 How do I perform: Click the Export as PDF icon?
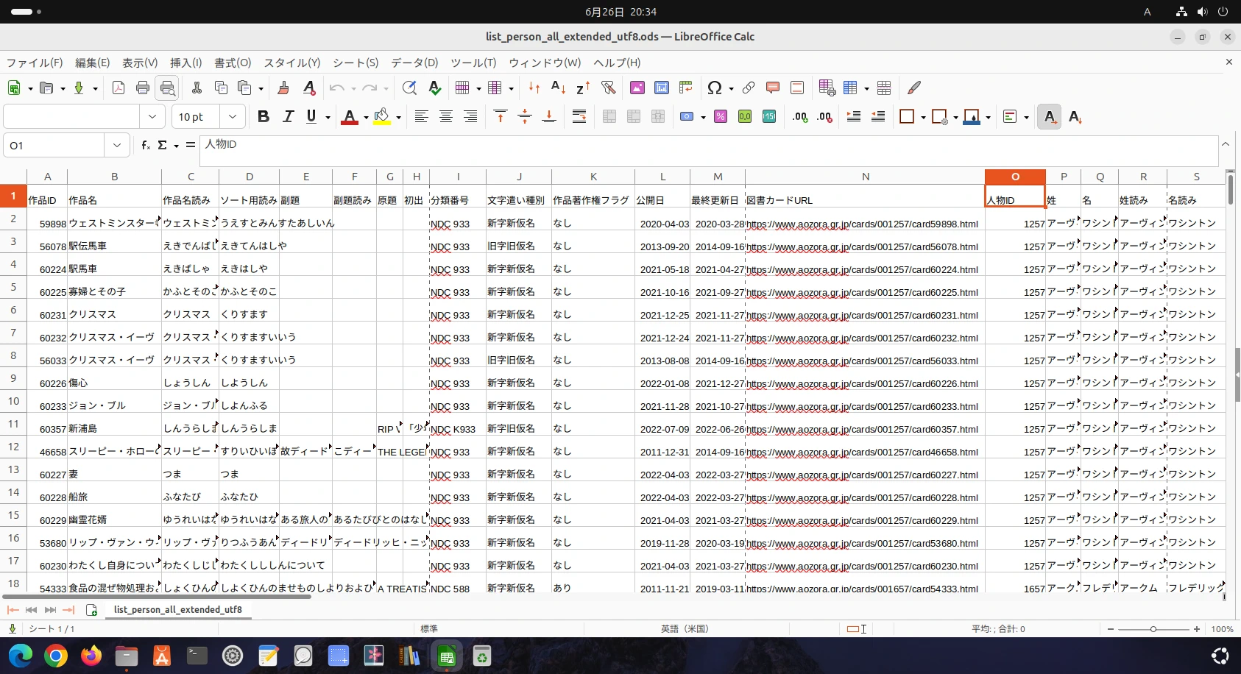[119, 88]
